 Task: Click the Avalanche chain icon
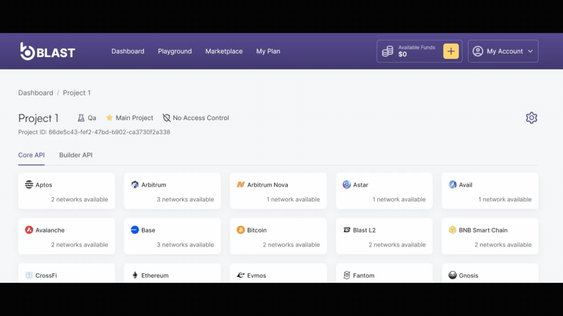pos(29,230)
